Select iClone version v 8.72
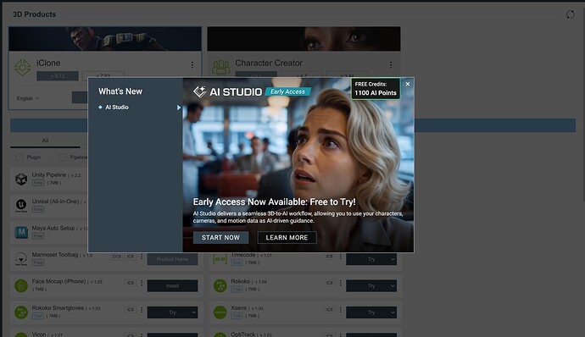This screenshot has width=585, height=337. pyautogui.click(x=58, y=75)
